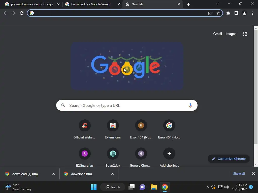Open the Extensions shortcut tile
The image size is (258, 193).
tap(113, 130)
